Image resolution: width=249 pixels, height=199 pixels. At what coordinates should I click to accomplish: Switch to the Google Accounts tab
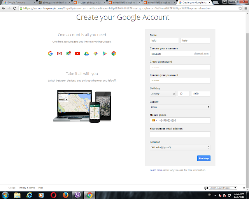click(18, 3)
